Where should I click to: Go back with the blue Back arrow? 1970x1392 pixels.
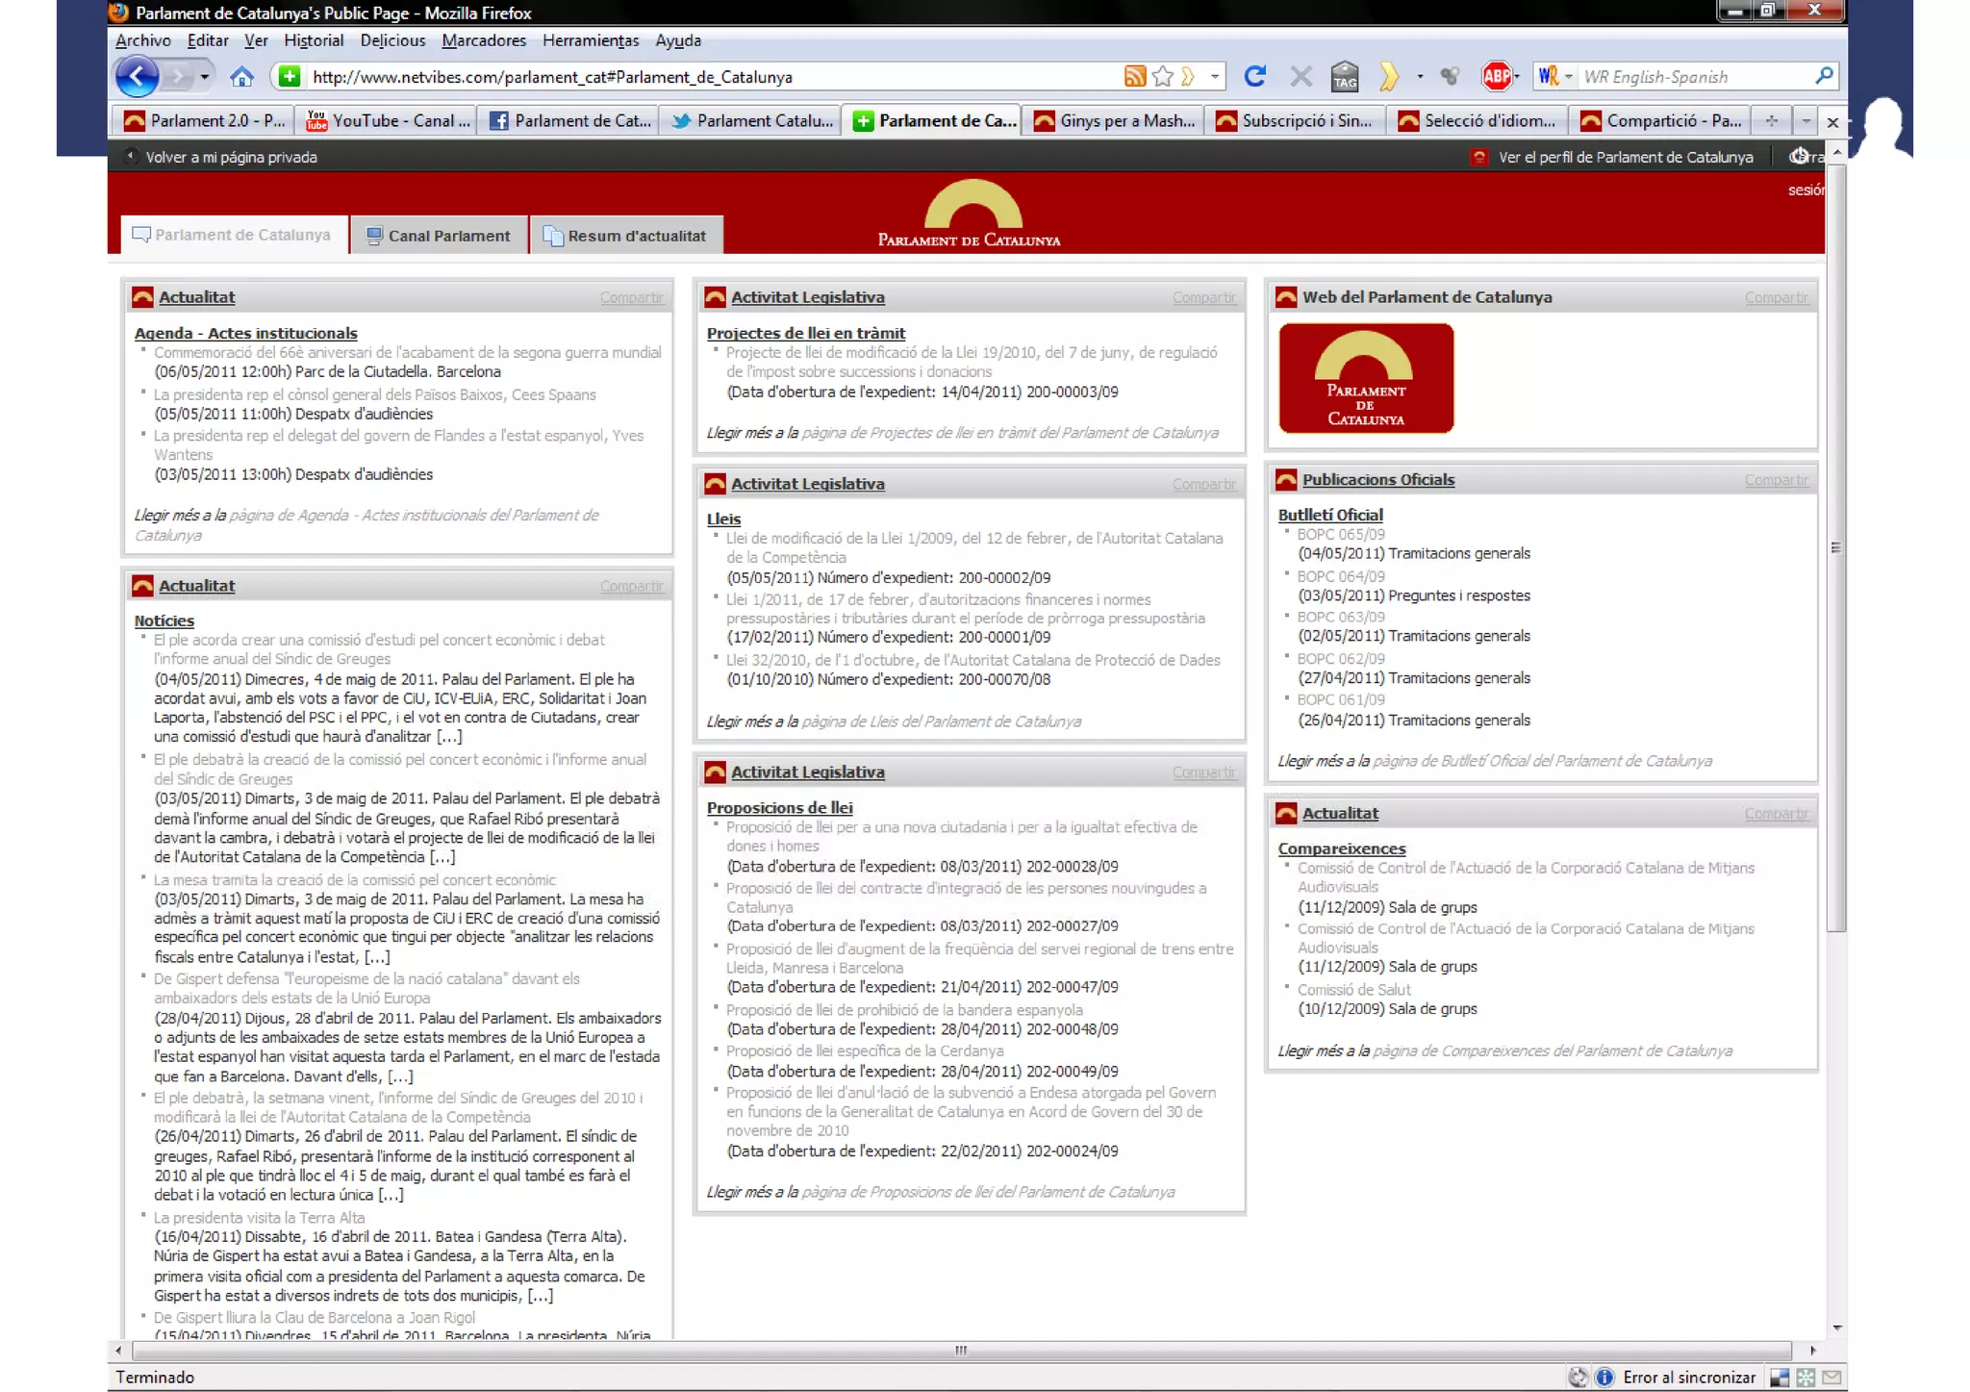(137, 76)
